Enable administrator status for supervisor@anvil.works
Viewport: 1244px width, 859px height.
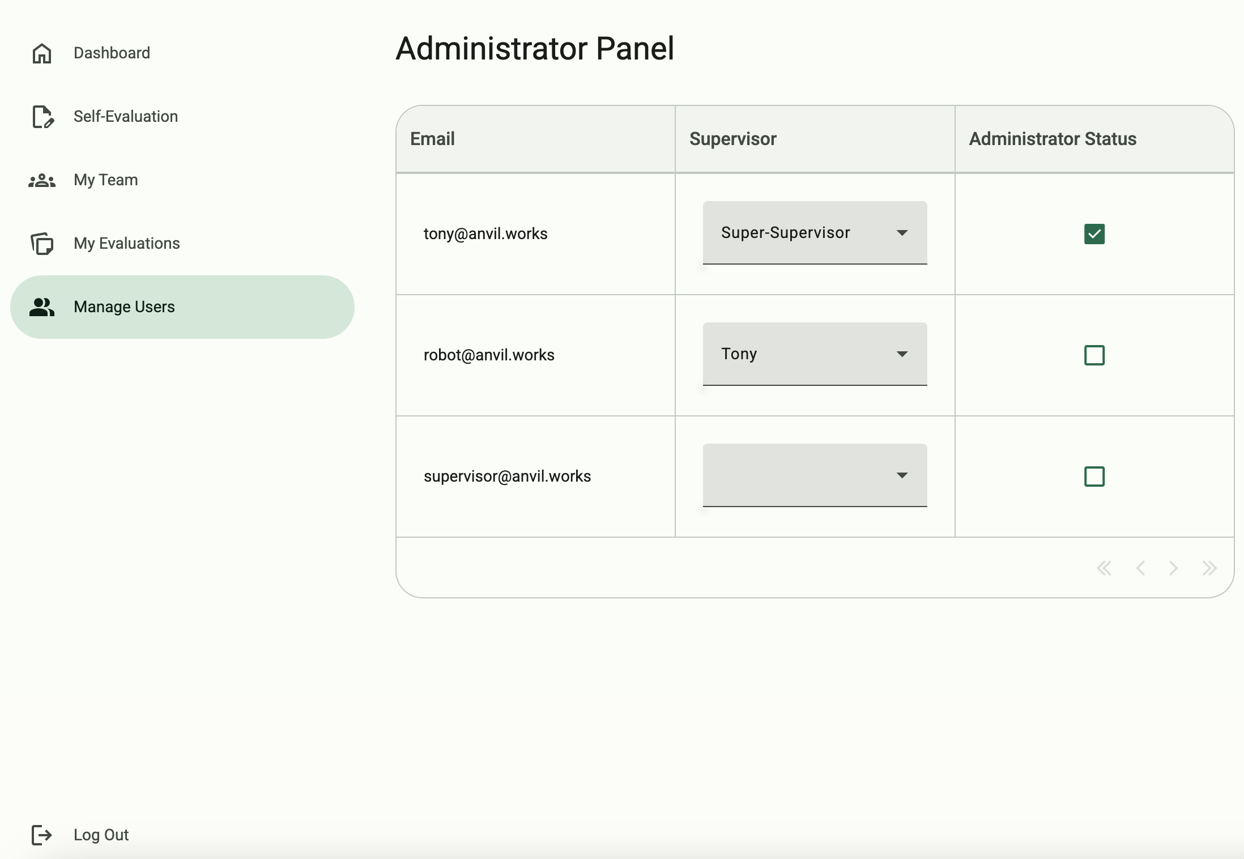[1093, 477]
